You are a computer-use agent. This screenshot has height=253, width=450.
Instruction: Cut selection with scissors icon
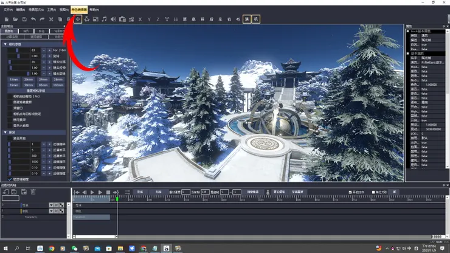coord(51,19)
